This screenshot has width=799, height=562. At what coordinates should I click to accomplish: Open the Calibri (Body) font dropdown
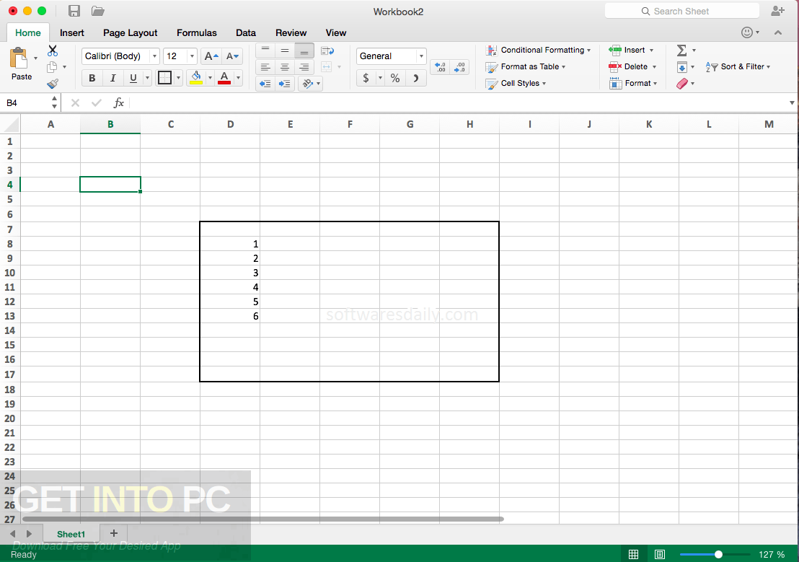154,56
